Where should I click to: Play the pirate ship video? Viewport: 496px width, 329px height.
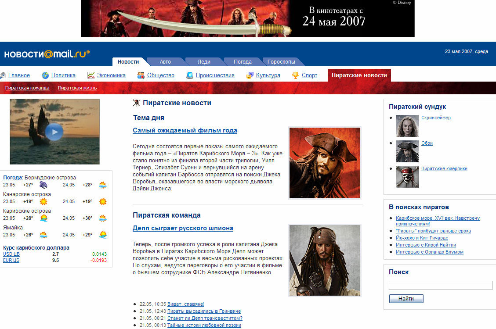(x=54, y=132)
